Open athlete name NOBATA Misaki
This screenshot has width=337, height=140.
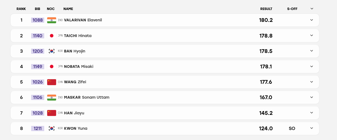79,66
